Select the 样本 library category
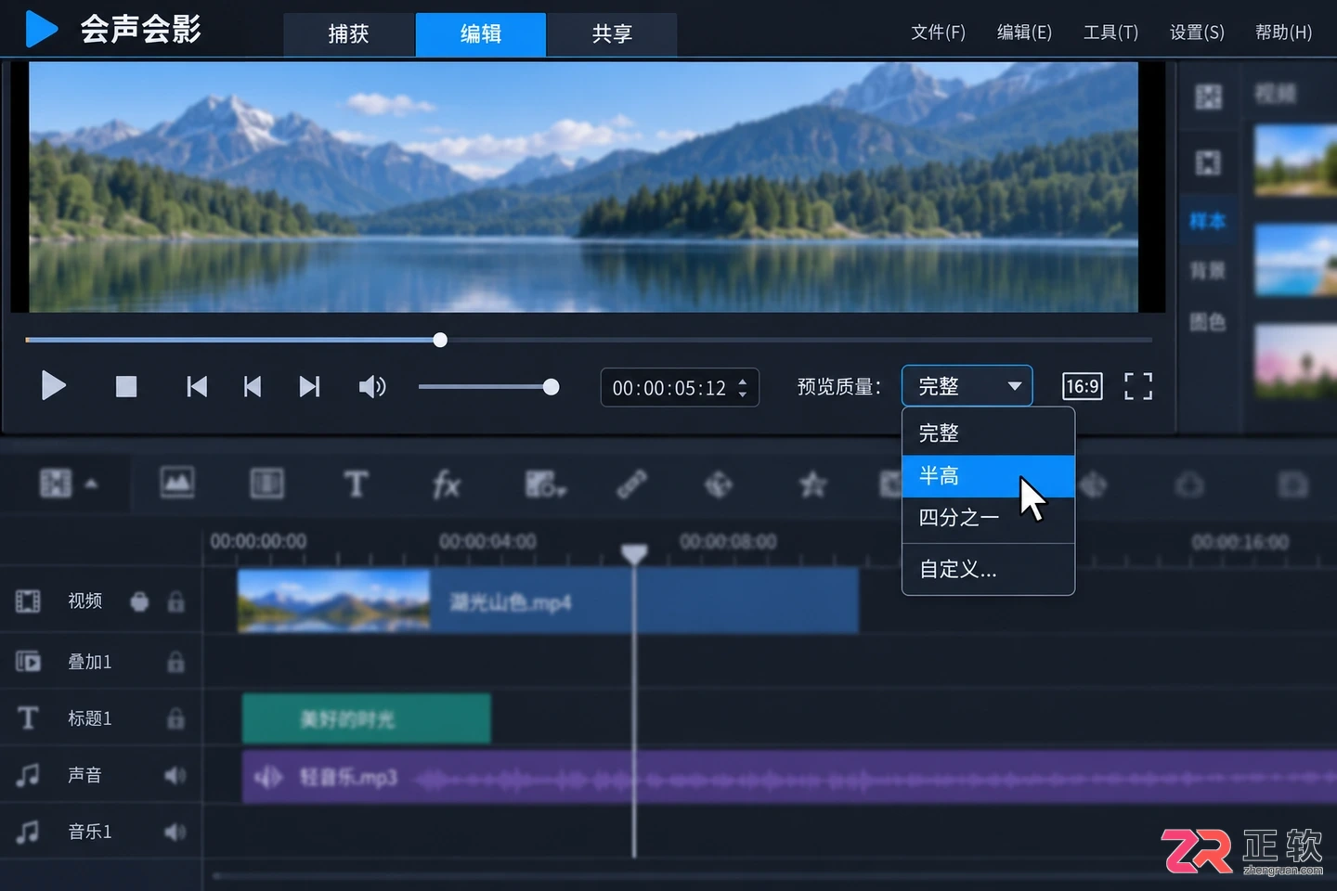The height and width of the screenshot is (891, 1337). point(1207,221)
